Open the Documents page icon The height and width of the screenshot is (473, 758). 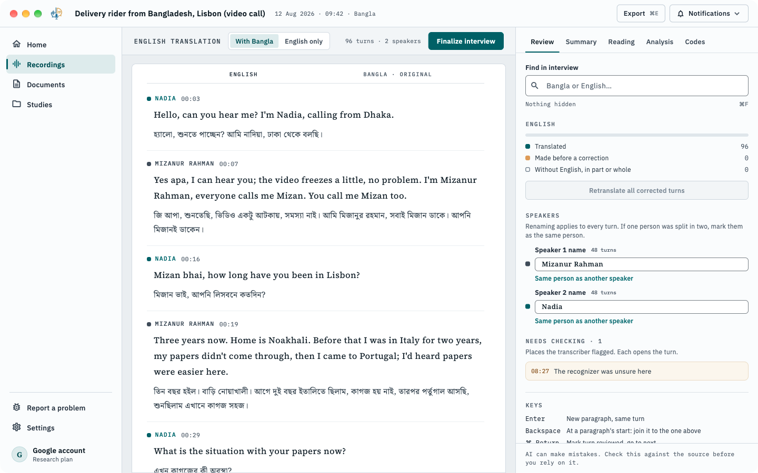(x=17, y=84)
